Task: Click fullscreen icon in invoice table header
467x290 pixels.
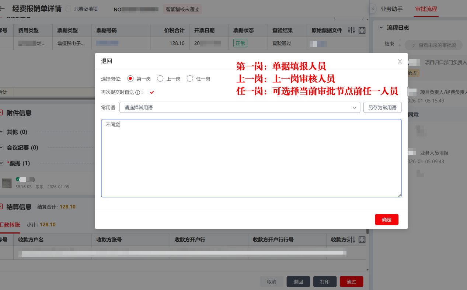Action: tap(362, 30)
